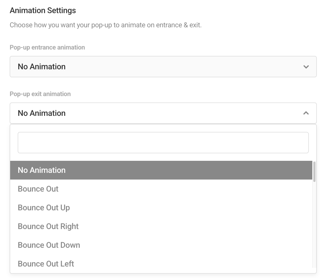The height and width of the screenshot is (278, 327).
Task: Select the highlighted No Animation option
Action: click(x=161, y=170)
